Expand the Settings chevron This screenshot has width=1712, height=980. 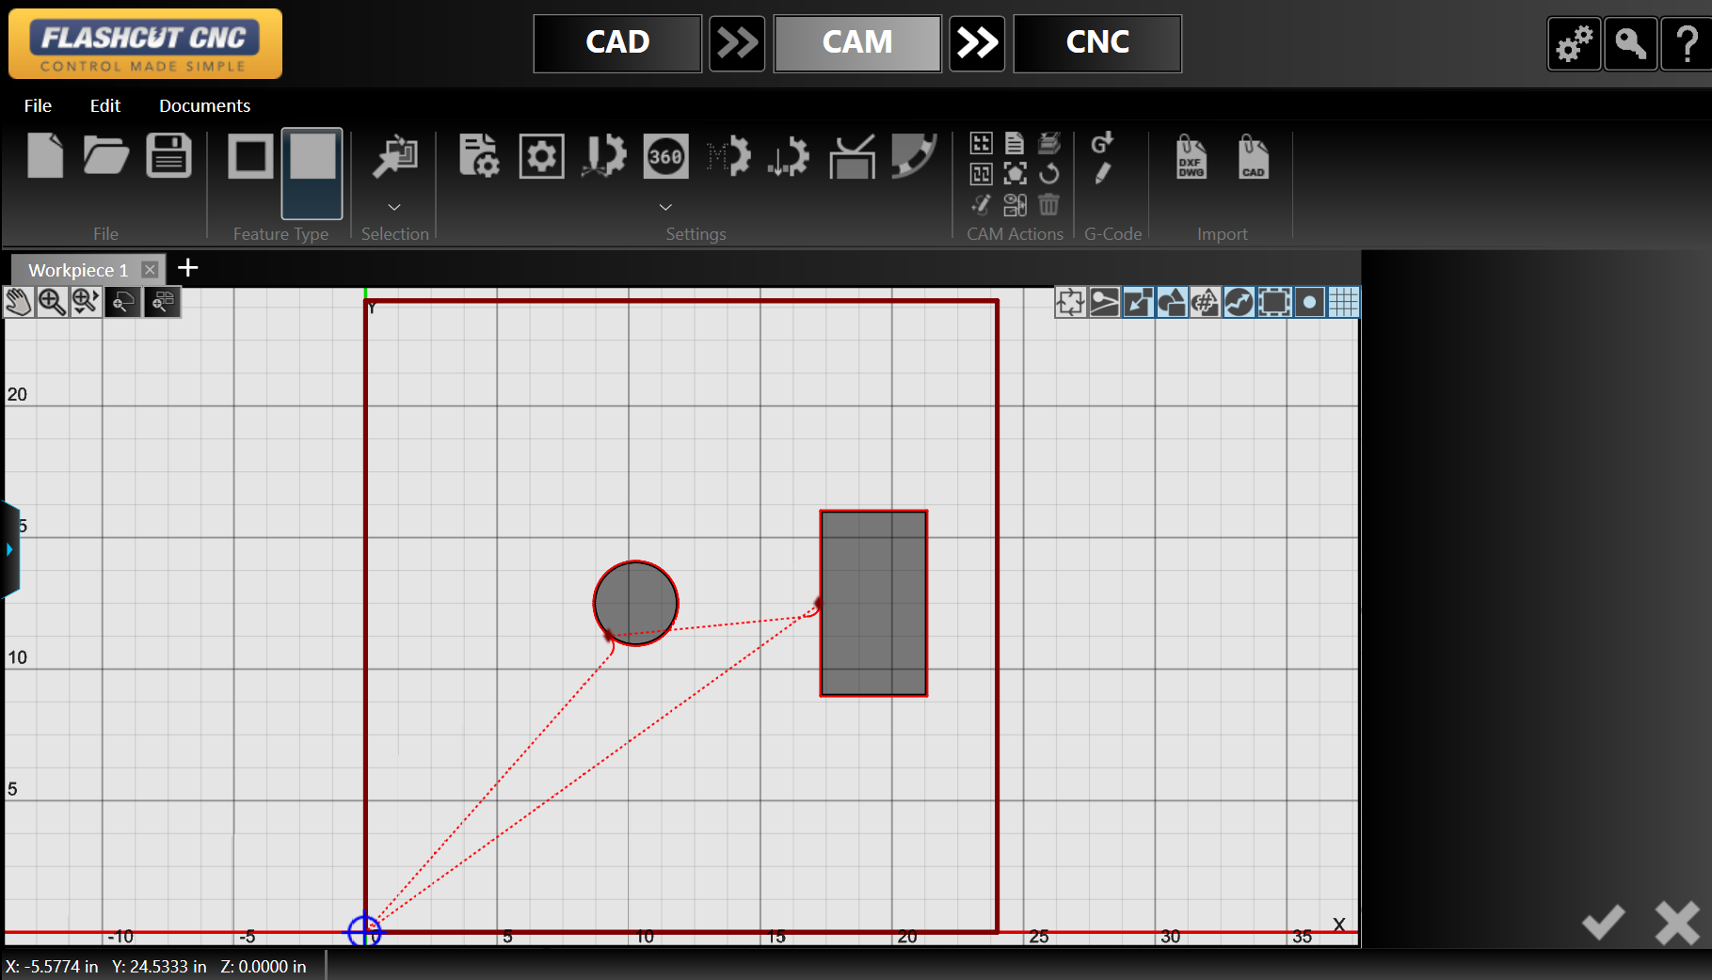point(665,207)
